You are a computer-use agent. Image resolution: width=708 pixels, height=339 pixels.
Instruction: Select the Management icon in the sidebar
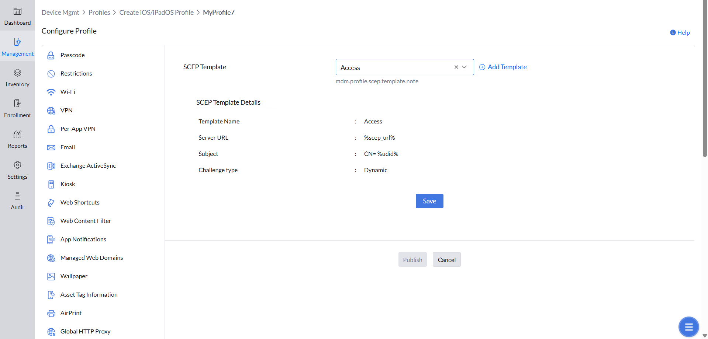point(17,46)
